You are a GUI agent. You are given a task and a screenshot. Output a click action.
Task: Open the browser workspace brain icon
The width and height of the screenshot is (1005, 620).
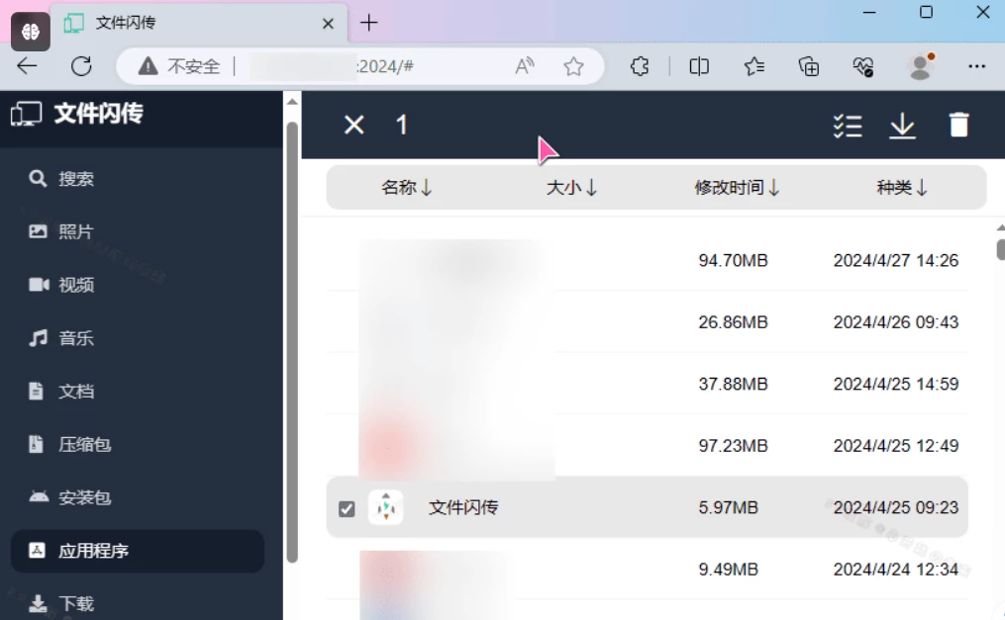coord(30,31)
